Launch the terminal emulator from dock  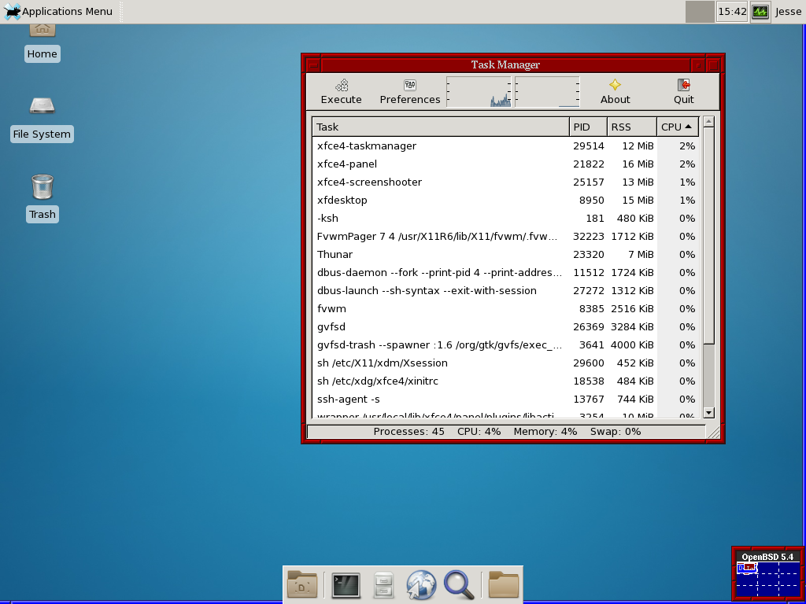coord(346,584)
